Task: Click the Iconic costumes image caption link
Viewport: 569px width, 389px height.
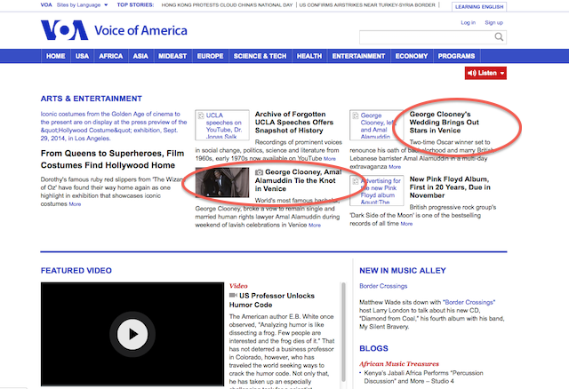Action: click(x=114, y=126)
